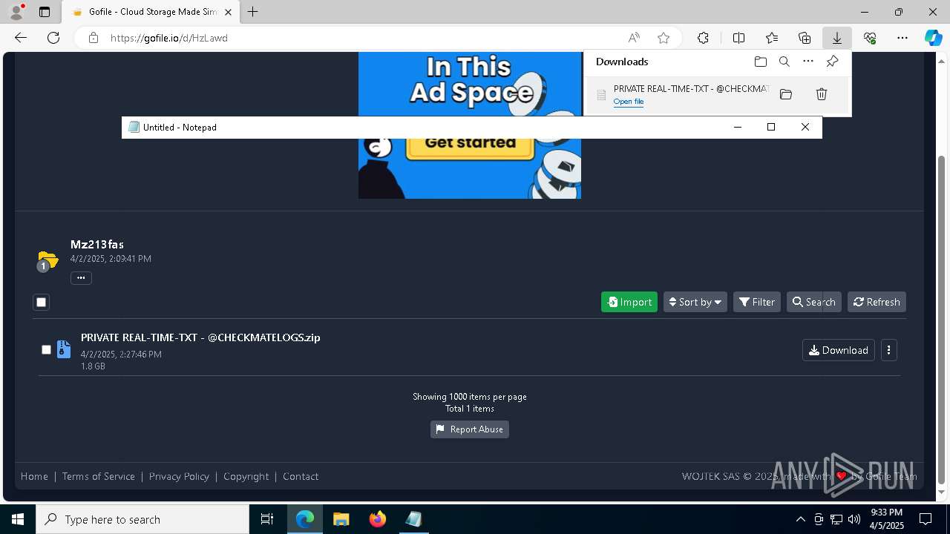Open the volume control in tray
Viewport: 950px width, 534px height.
click(x=854, y=519)
